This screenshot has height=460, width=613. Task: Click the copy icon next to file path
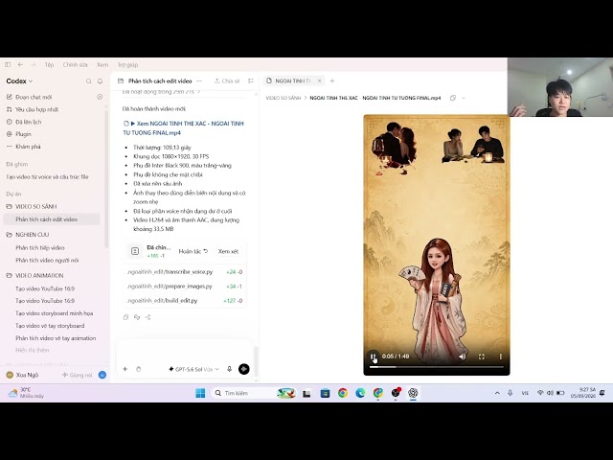(x=453, y=98)
